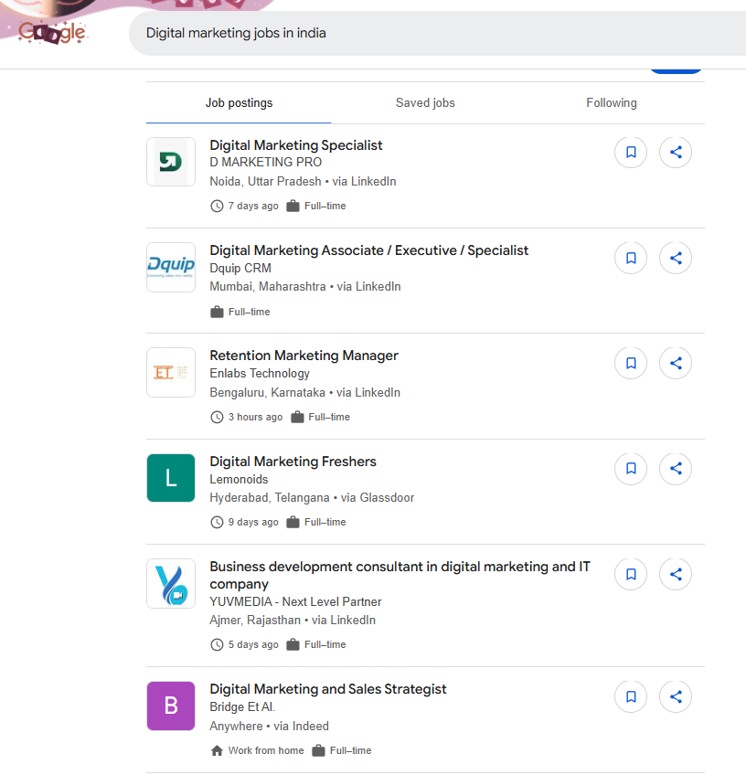Screen dimensions: 746x775
Task: Select Anywhere via Indeed text
Action: pos(269,726)
